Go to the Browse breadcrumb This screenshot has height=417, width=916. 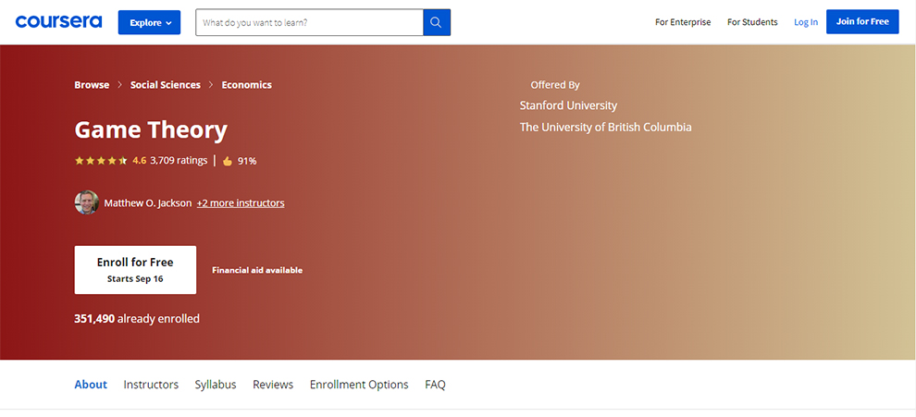click(92, 85)
